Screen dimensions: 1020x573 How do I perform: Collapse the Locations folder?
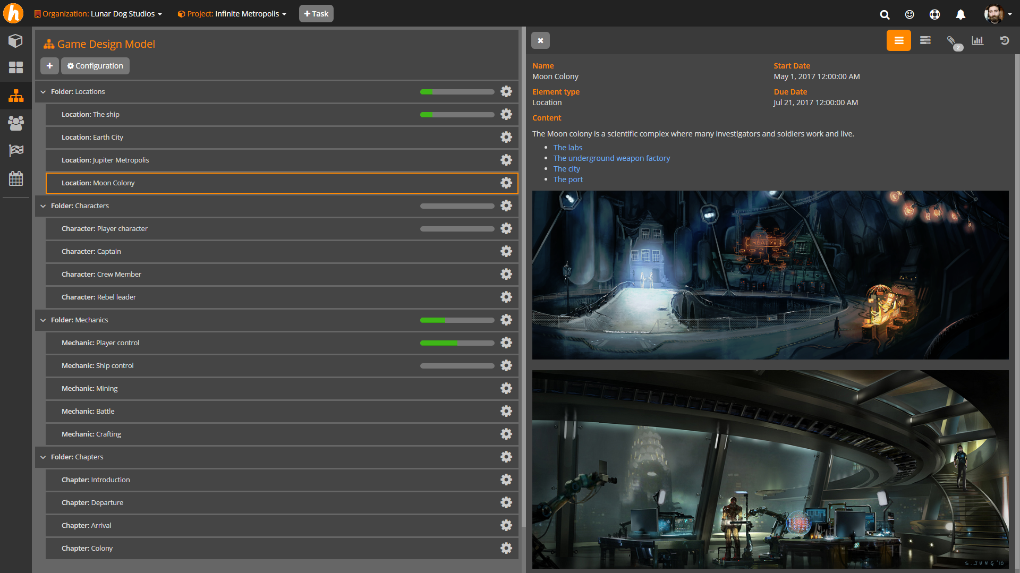coord(43,92)
